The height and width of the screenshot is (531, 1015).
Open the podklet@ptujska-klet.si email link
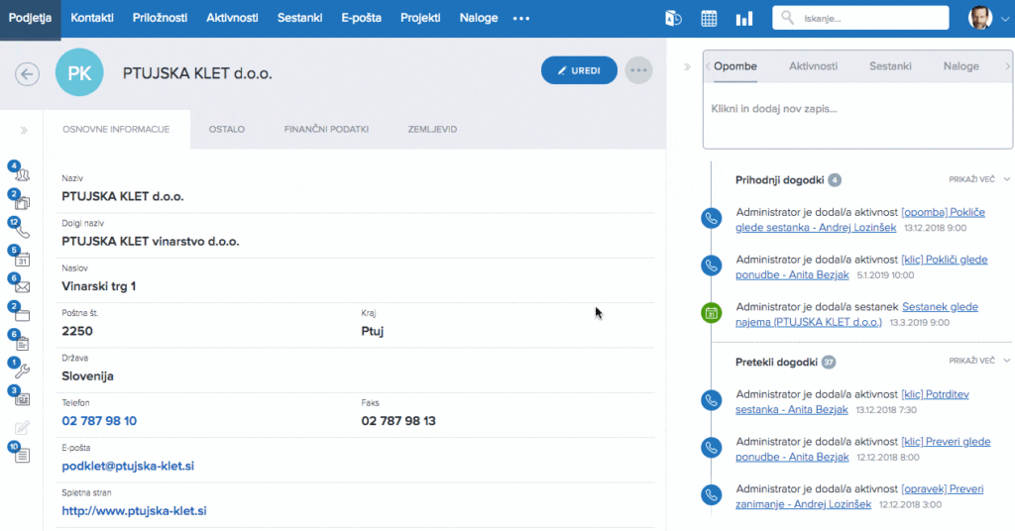tap(128, 466)
